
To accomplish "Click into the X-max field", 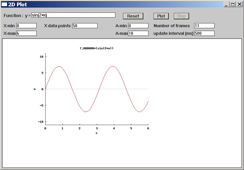I will (26, 33).
